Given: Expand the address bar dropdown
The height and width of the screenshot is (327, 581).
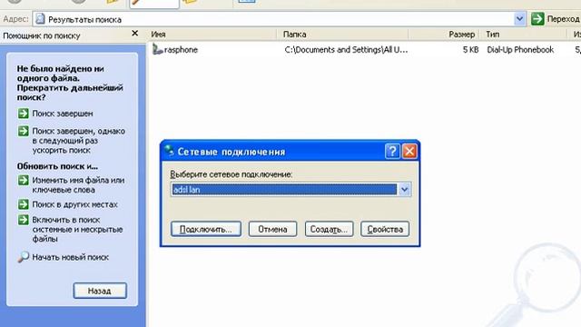Looking at the screenshot, I should click(519, 19).
